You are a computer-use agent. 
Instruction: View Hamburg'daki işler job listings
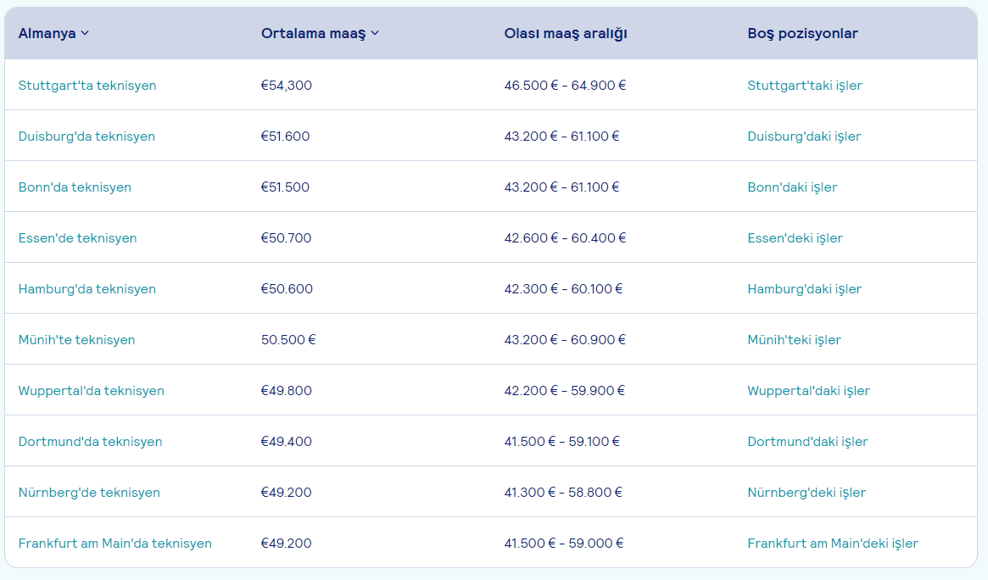pos(804,289)
